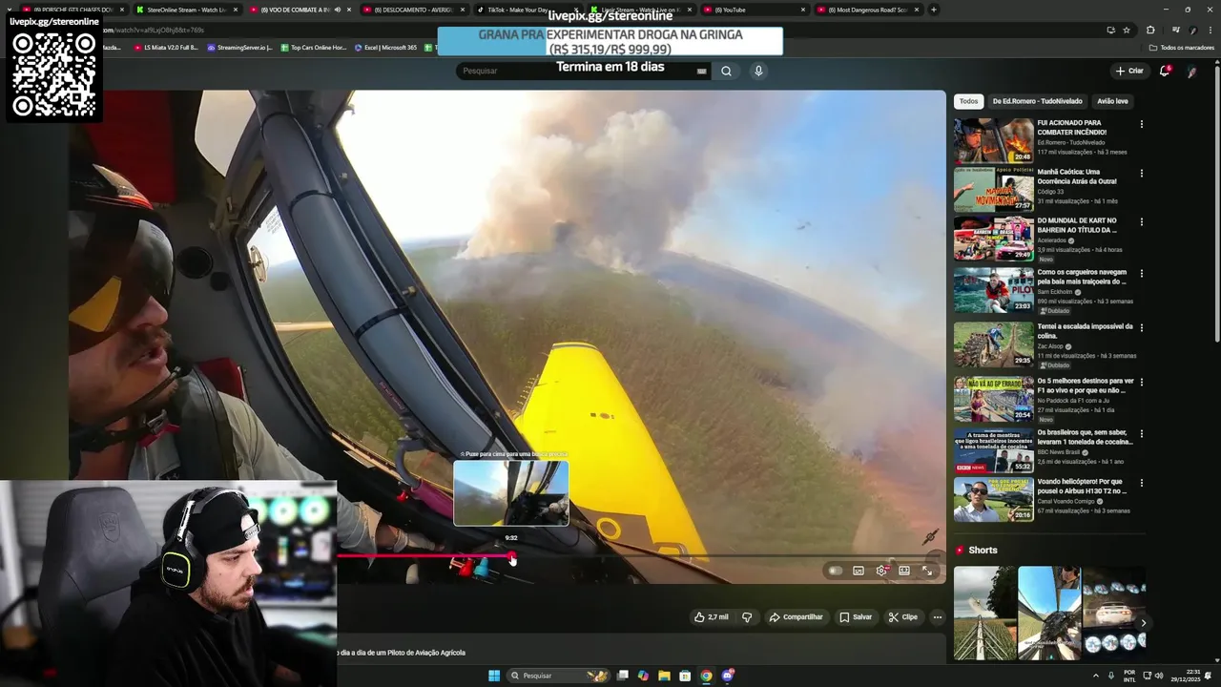Open Excel | Microsoft 365 bookmark
This screenshot has width=1221, height=687.
tap(385, 47)
